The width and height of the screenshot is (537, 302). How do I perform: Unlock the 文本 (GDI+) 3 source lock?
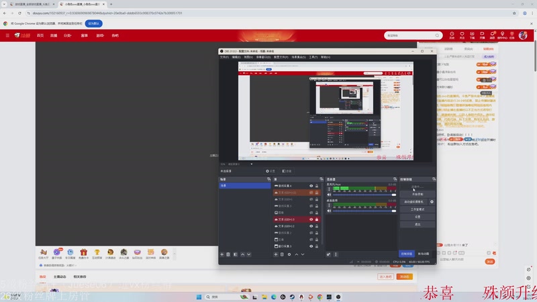click(x=316, y=219)
